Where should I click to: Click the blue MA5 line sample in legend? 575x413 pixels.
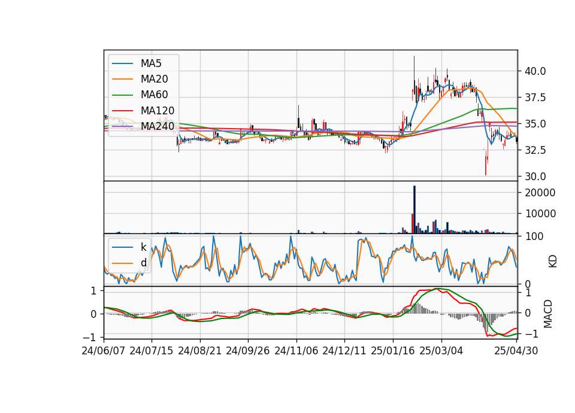[x=122, y=63]
